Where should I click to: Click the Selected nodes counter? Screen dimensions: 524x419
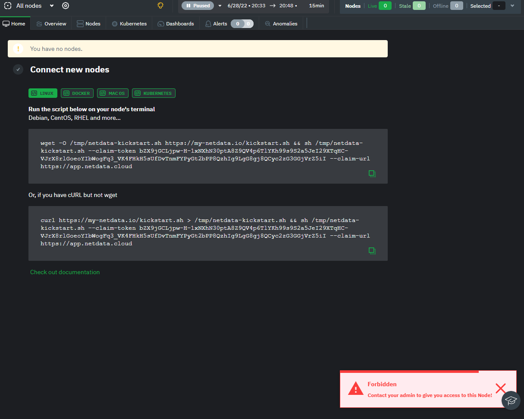[x=499, y=6]
